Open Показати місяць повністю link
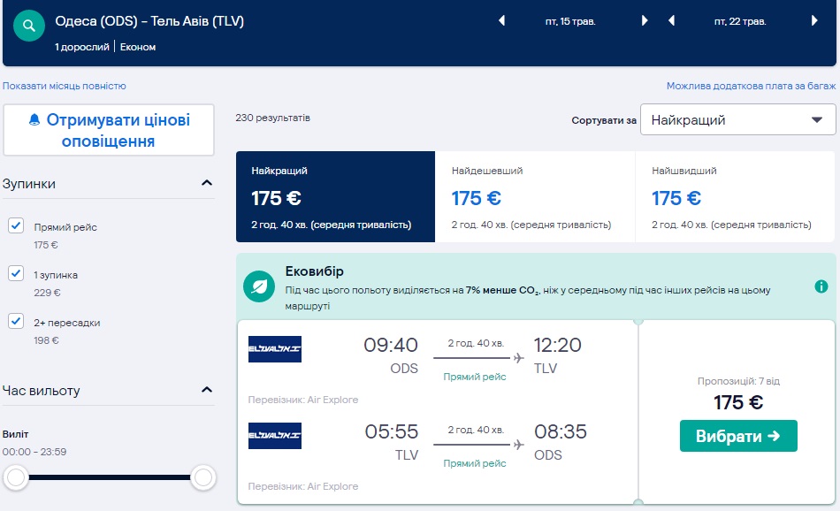The image size is (840, 511). (65, 86)
